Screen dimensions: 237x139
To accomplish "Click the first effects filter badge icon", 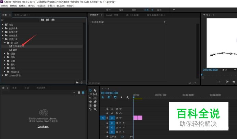I will coord(42,20).
